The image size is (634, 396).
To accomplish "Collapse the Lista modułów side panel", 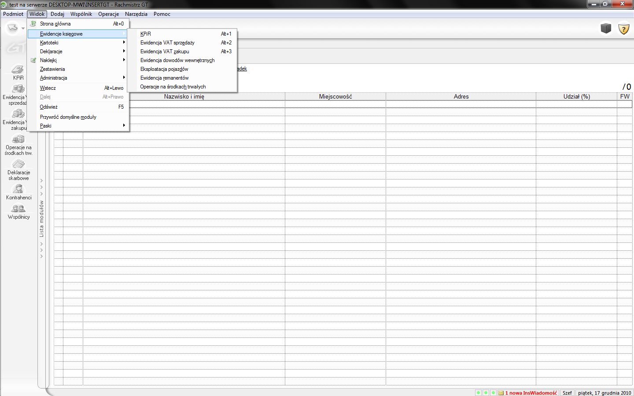I will click(42, 219).
